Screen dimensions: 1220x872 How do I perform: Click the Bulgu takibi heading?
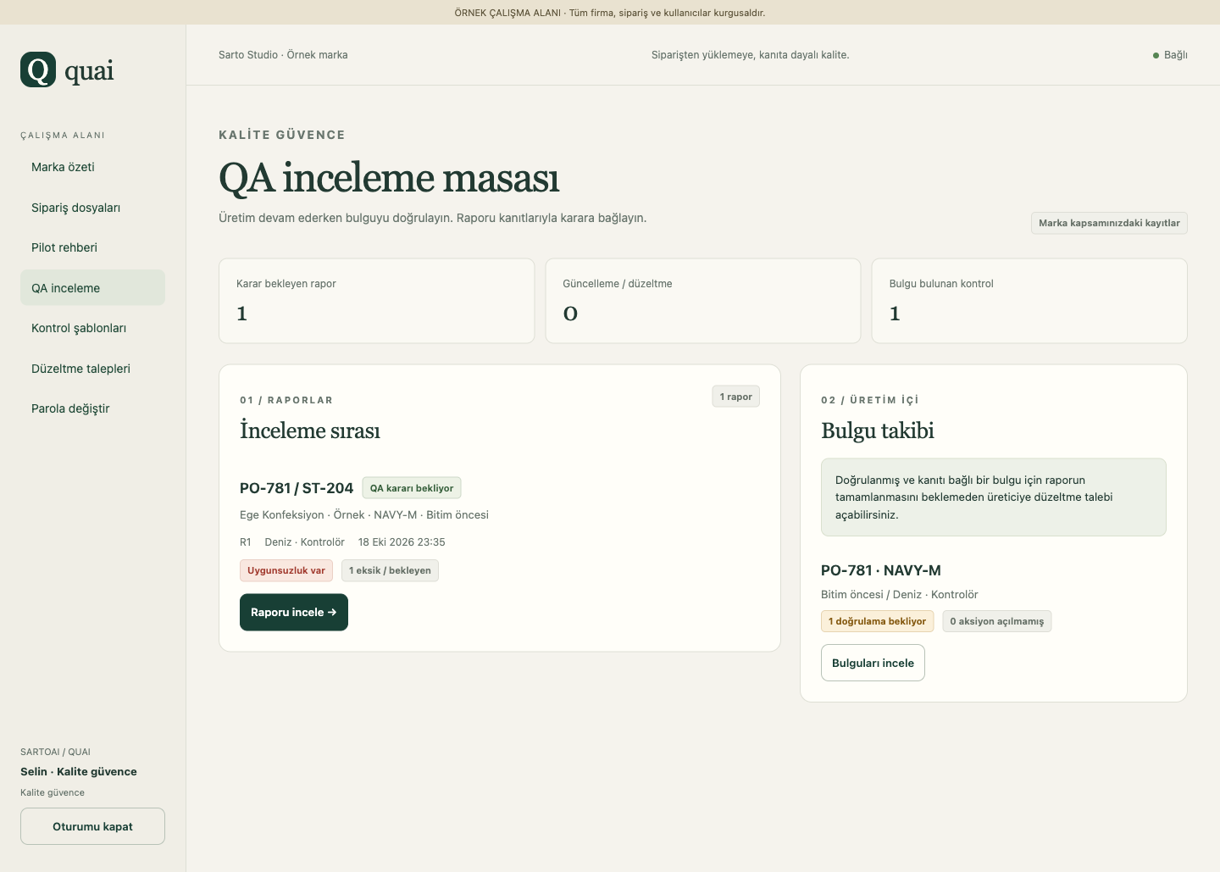[x=878, y=430]
